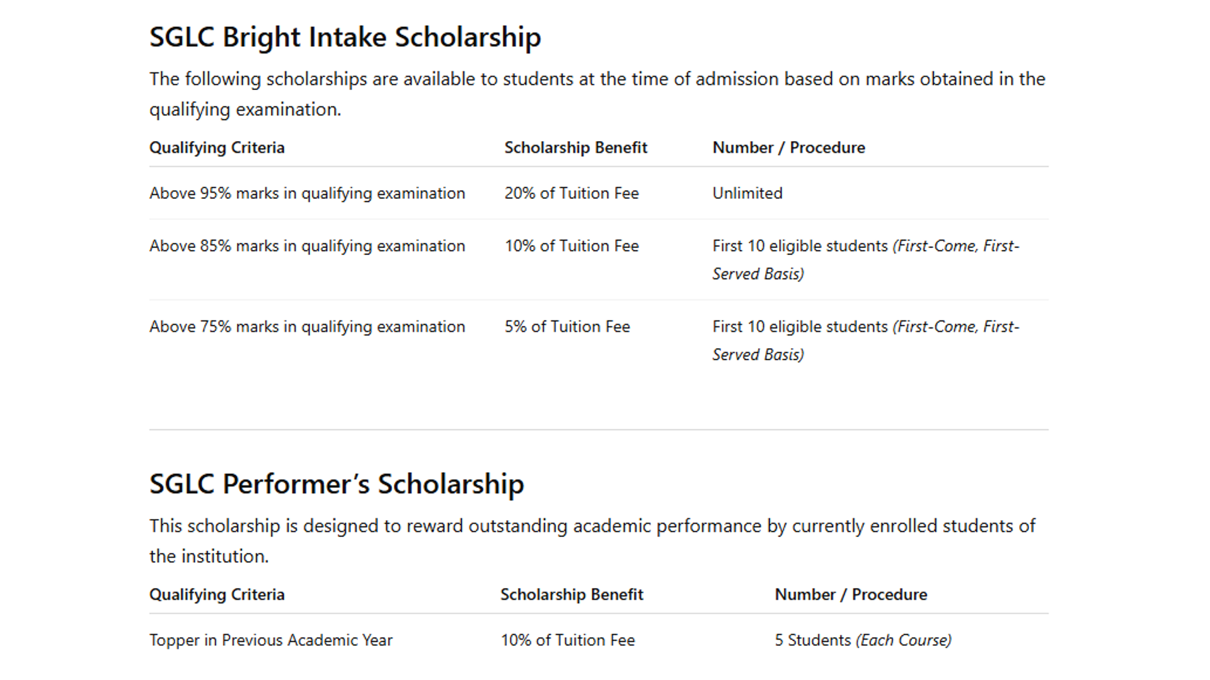Select the 5% of Tuition Fee cell
1210x680 pixels.
point(567,327)
